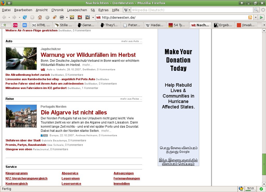Switch to the 'Stille ...' tab
This screenshot has height=192, width=266.
click(x=64, y=25)
